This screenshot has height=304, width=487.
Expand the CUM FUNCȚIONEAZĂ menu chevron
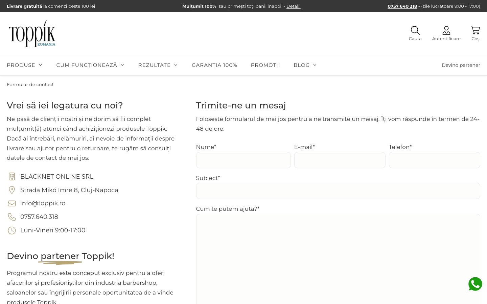122,65
